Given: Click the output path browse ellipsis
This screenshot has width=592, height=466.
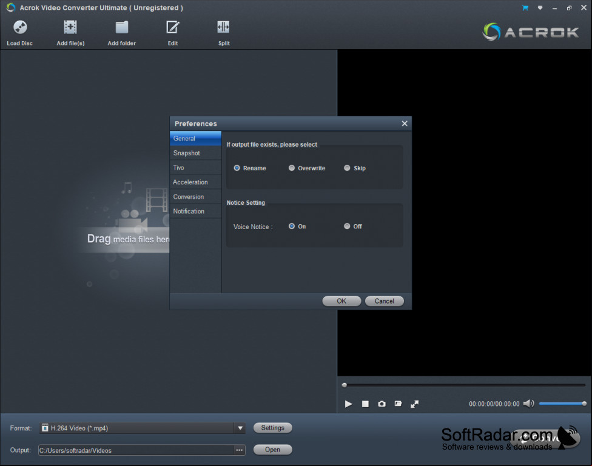Looking at the screenshot, I should [x=240, y=450].
